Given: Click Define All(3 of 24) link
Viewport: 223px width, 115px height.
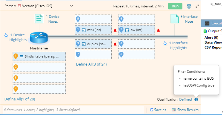Looking at the screenshot, I should tap(91, 64).
